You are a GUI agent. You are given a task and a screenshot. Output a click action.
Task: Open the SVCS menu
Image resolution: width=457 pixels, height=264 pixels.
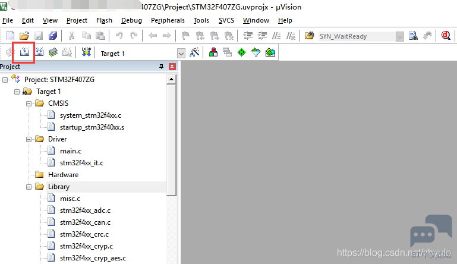[226, 20]
